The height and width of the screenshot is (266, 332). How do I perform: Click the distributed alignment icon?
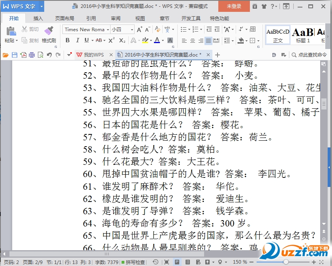click(216, 40)
